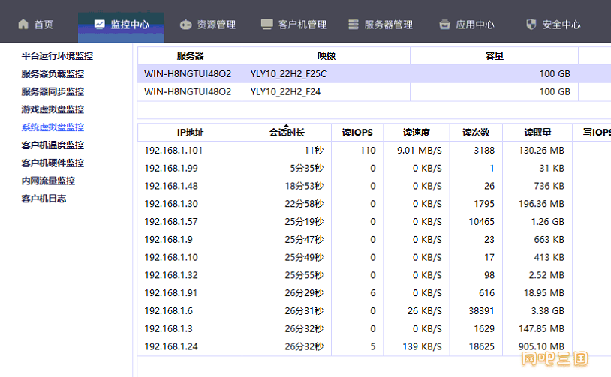This screenshot has height=377, width=611.
Task: Select 系统虚拟盘监控 sidebar entry
Action: (53, 127)
